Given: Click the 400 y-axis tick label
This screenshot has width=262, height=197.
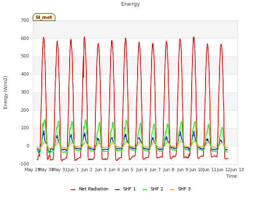Looking at the screenshot, I should pos(25,74).
